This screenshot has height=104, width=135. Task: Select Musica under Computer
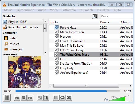pos(14,44)
